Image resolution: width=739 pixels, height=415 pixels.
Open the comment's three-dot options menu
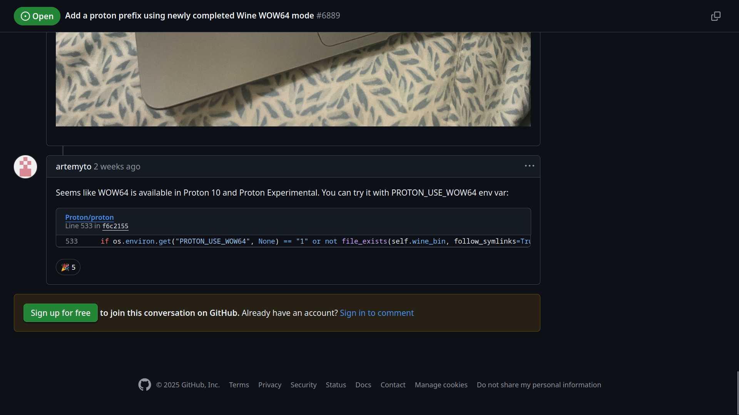[x=529, y=166]
